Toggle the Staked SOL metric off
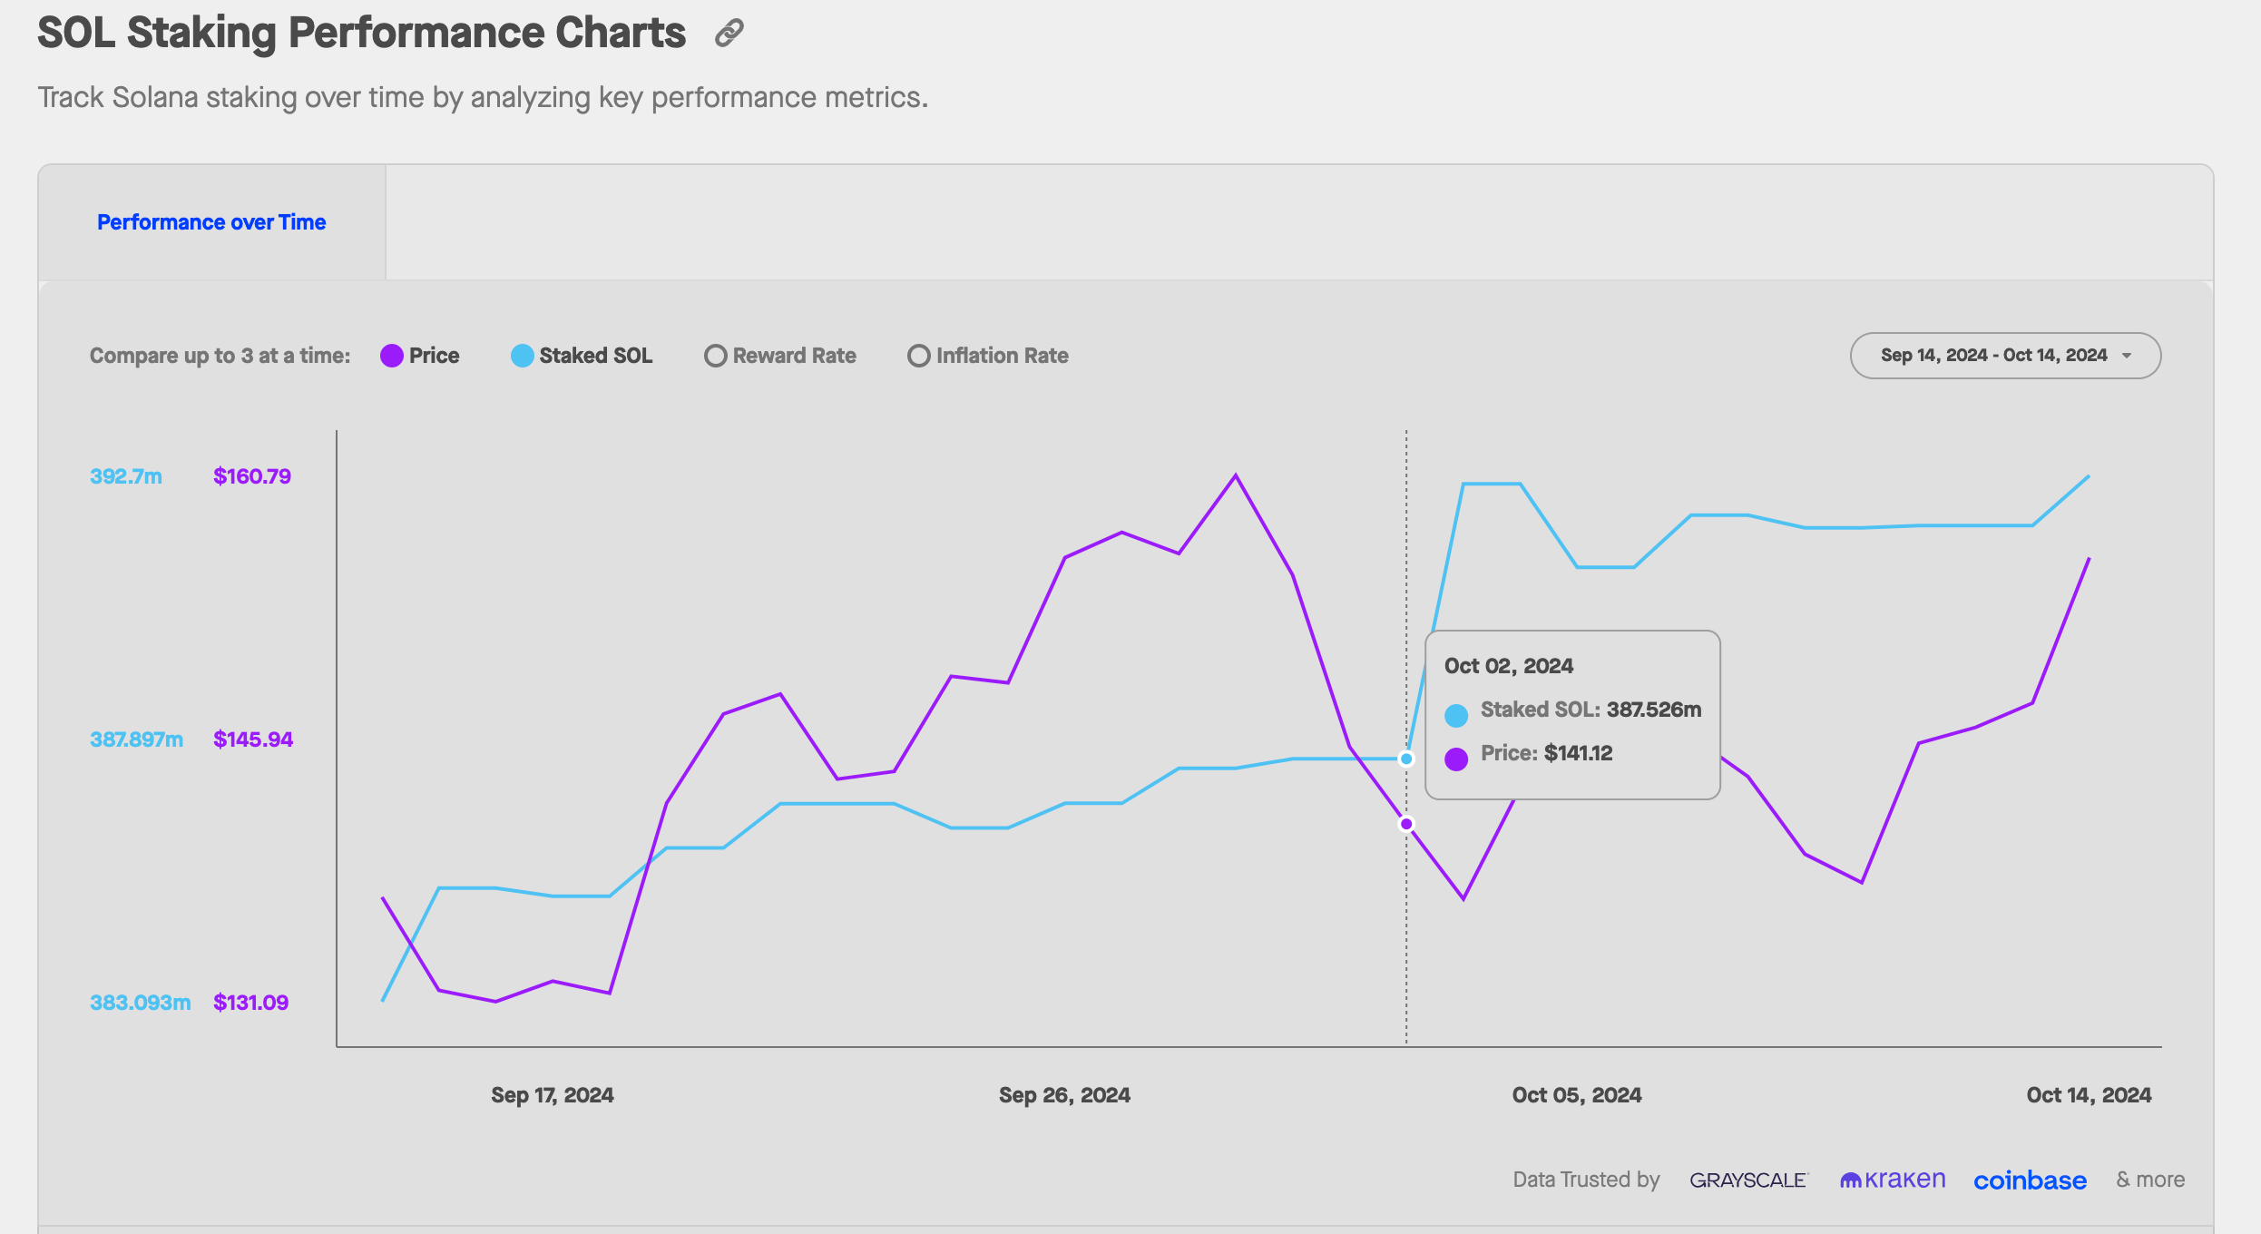Viewport: 2261px width, 1234px height. click(x=582, y=356)
